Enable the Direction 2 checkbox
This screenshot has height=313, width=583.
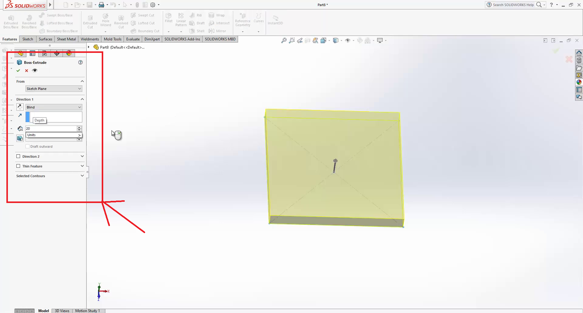pyautogui.click(x=18, y=156)
